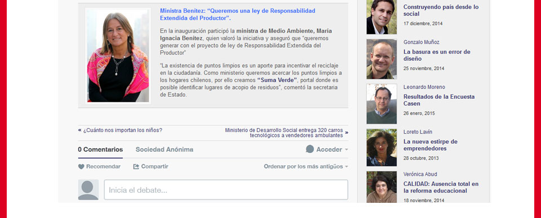Click the previous article double-arrow icon
This screenshot has height=218, width=541.
pos(79,130)
